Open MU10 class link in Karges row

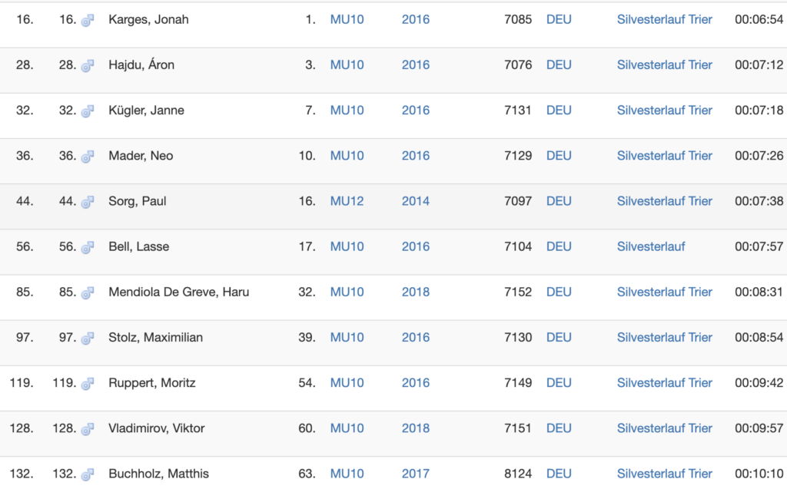347,19
